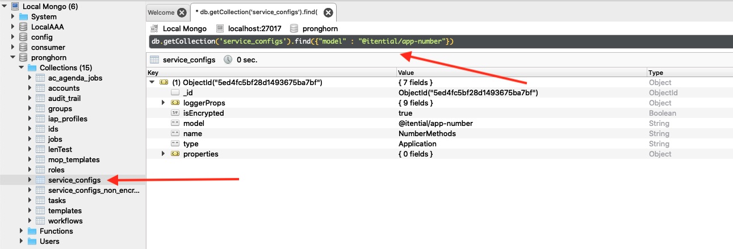This screenshot has width=733, height=249.
Task: Click the clock icon beside 0 sec.
Action: coord(228,60)
